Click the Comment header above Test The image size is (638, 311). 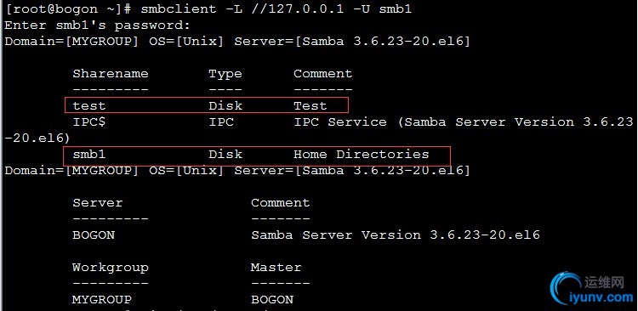(x=322, y=74)
